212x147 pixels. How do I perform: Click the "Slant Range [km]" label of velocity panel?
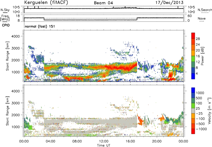click(x=7, y=111)
